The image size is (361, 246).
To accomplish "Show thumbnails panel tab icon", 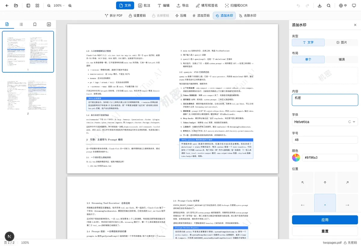I will 7,24.
